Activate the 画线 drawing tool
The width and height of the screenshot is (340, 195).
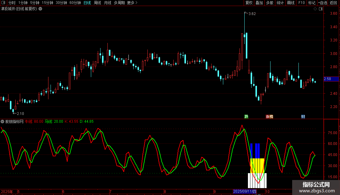291,3
